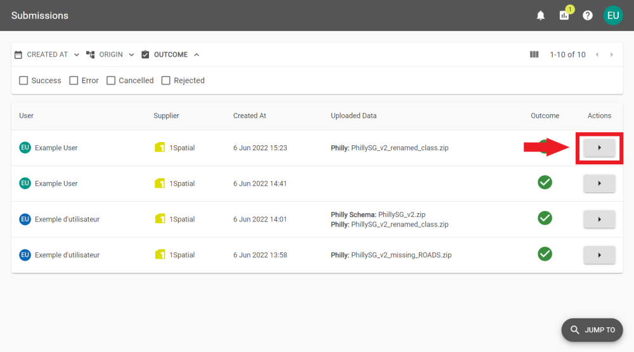The width and height of the screenshot is (634, 352).
Task: Click the 1-10 of 10 pagination text
Action: pos(567,55)
